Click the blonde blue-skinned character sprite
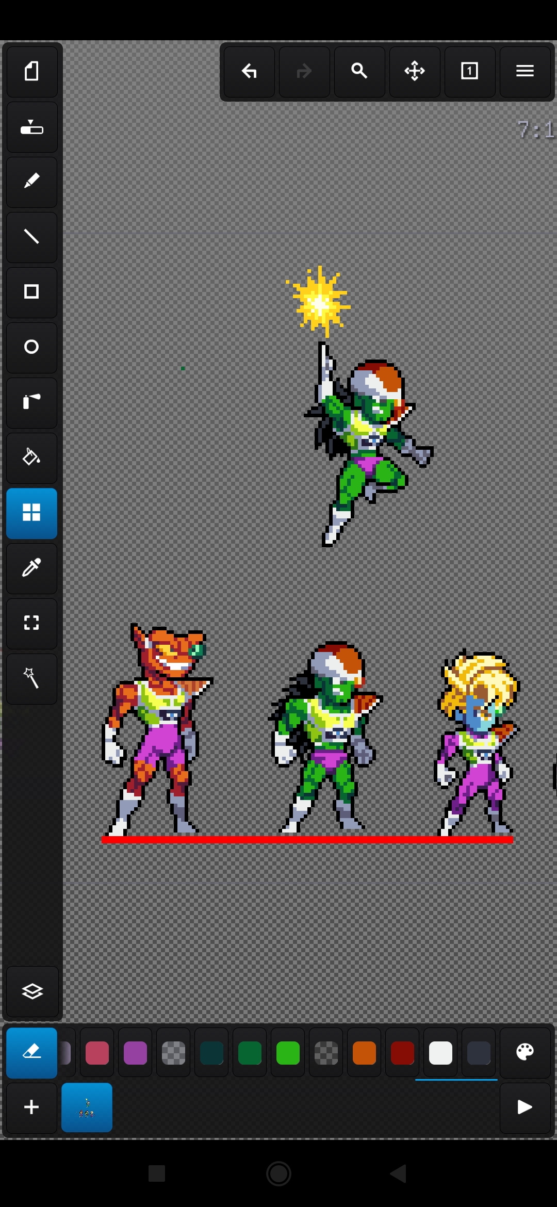The height and width of the screenshot is (1207, 557). pyautogui.click(x=477, y=743)
